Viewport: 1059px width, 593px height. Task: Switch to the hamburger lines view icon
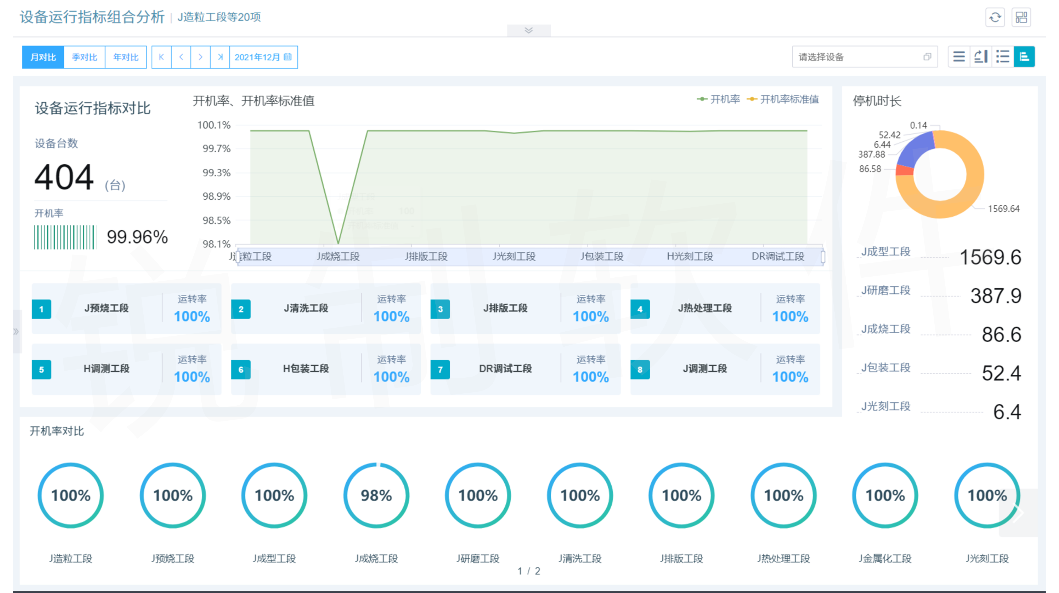pos(959,57)
